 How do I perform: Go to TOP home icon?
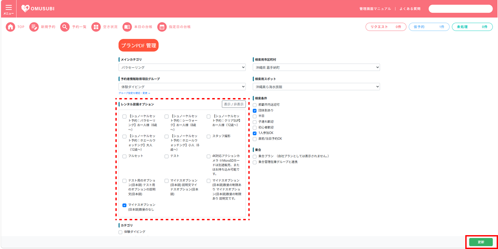(10, 27)
